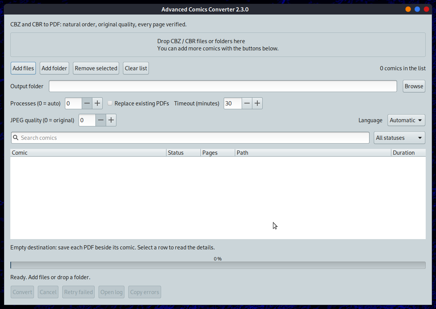Click the orange minimize window button

tap(408, 9)
